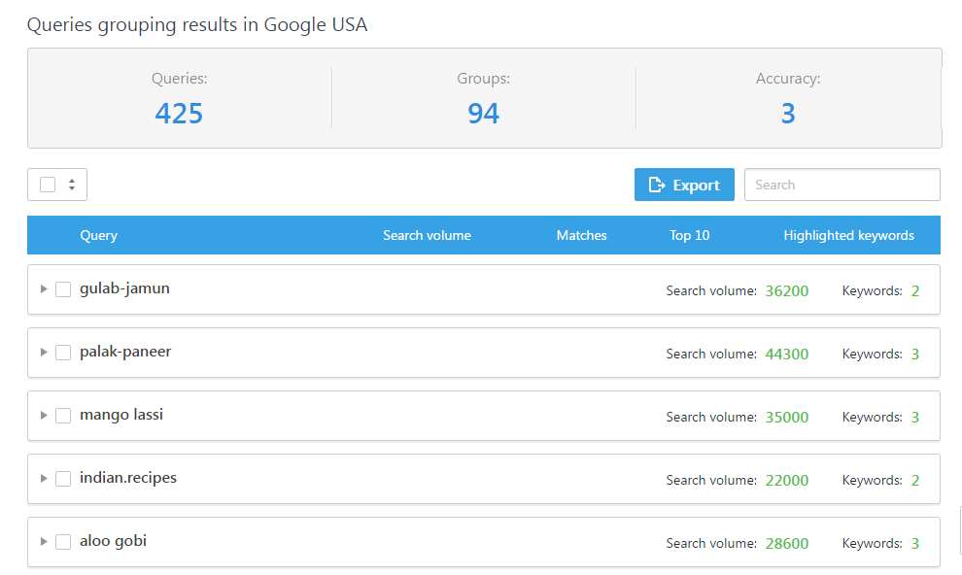The width and height of the screenshot is (962, 575).
Task: Click the 22000 search volume value
Action: [x=786, y=481]
